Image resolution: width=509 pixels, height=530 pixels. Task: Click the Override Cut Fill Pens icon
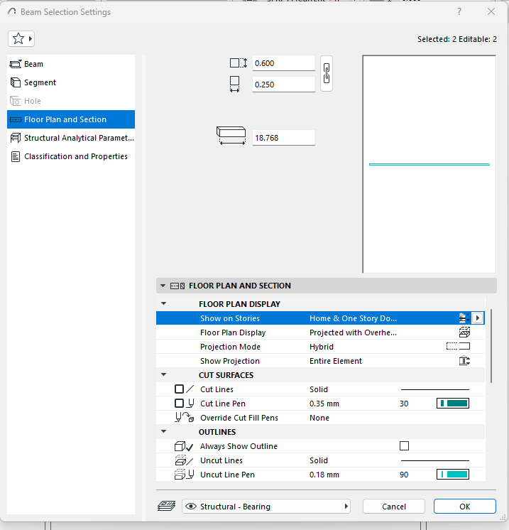pyautogui.click(x=184, y=418)
